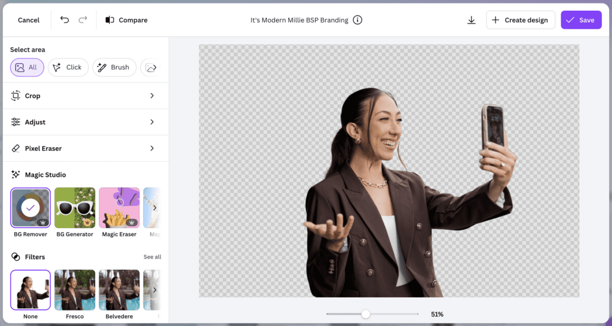Expand the Crop section chevron
The width and height of the screenshot is (612, 326).
pyautogui.click(x=152, y=96)
